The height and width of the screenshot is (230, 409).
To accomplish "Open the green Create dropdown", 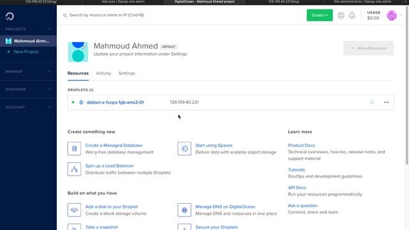I will pos(320,15).
